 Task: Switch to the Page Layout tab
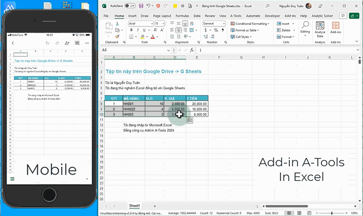pos(162,16)
